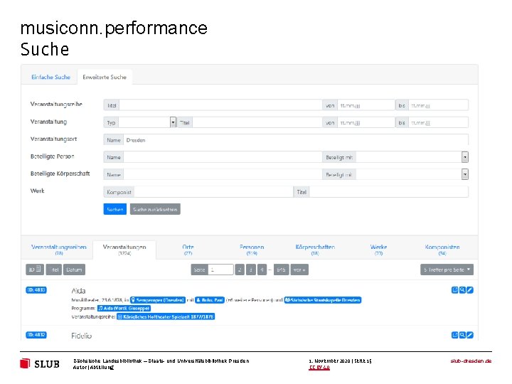
Task: Click Veranstaltung von date field
Action: pyautogui.click(x=366, y=122)
